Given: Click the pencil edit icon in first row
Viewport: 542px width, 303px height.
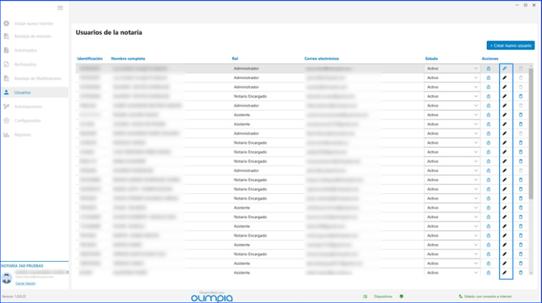Looking at the screenshot, I should click(x=504, y=69).
